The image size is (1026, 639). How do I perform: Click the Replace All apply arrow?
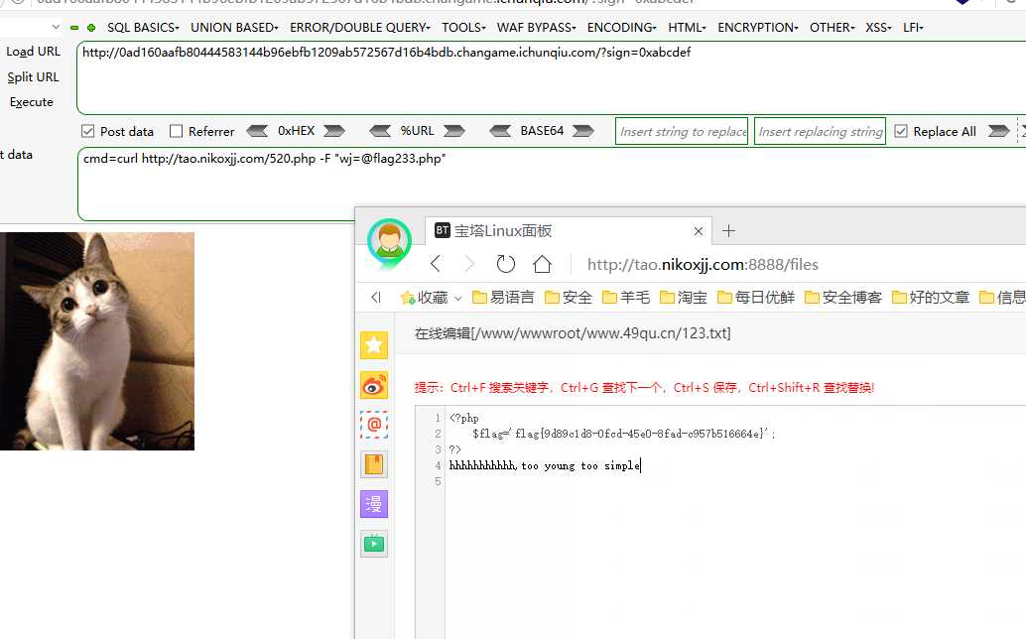[998, 131]
